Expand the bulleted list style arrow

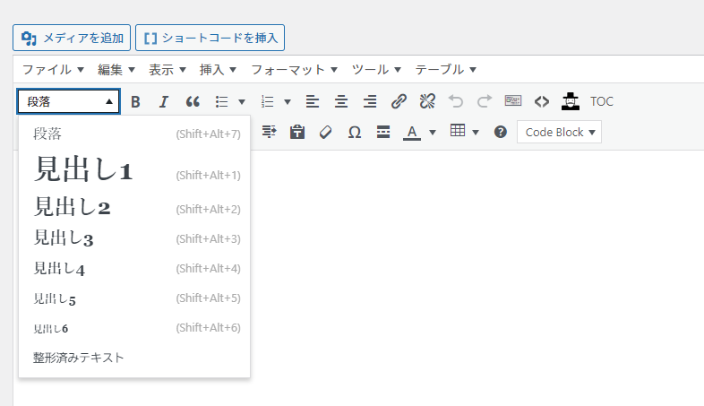point(242,101)
